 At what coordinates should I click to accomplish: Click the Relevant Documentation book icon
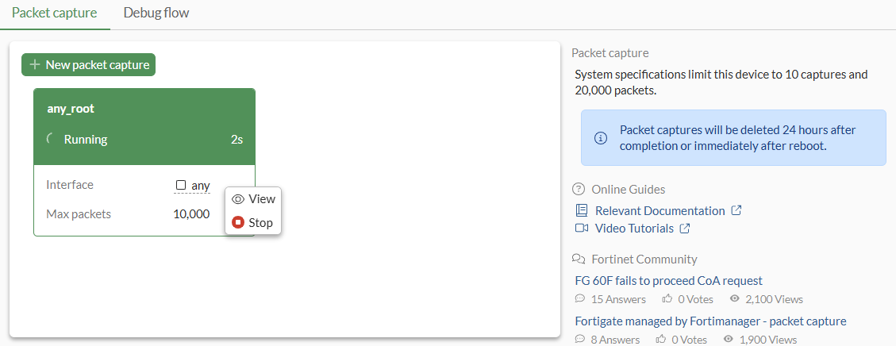point(582,211)
